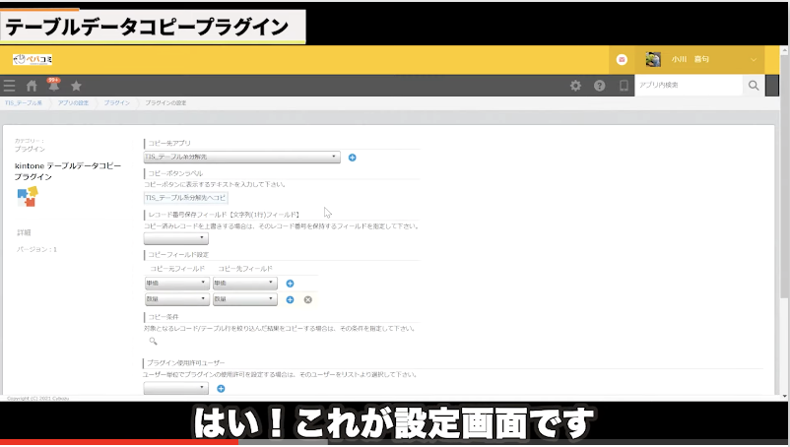Open the hamburger menu in the toolbar
Image resolution: width=790 pixels, height=447 pixels.
(10, 87)
